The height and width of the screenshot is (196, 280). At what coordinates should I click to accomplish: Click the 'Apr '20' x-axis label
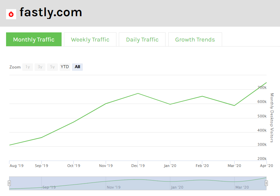point(267,166)
